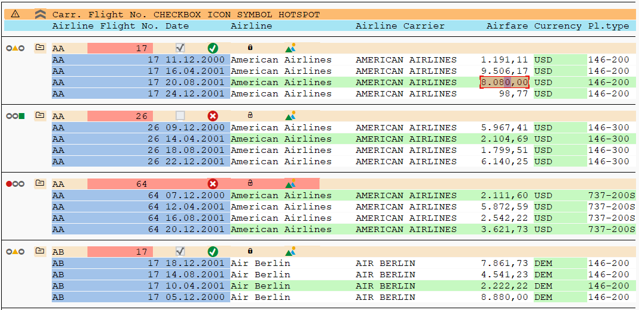The image size is (639, 310).
Task: Toggle the checkbox in AB 17 group
Action: point(180,251)
